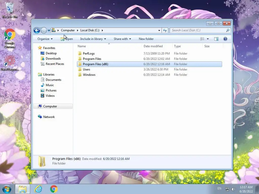Open the Include in library menu

point(93,39)
